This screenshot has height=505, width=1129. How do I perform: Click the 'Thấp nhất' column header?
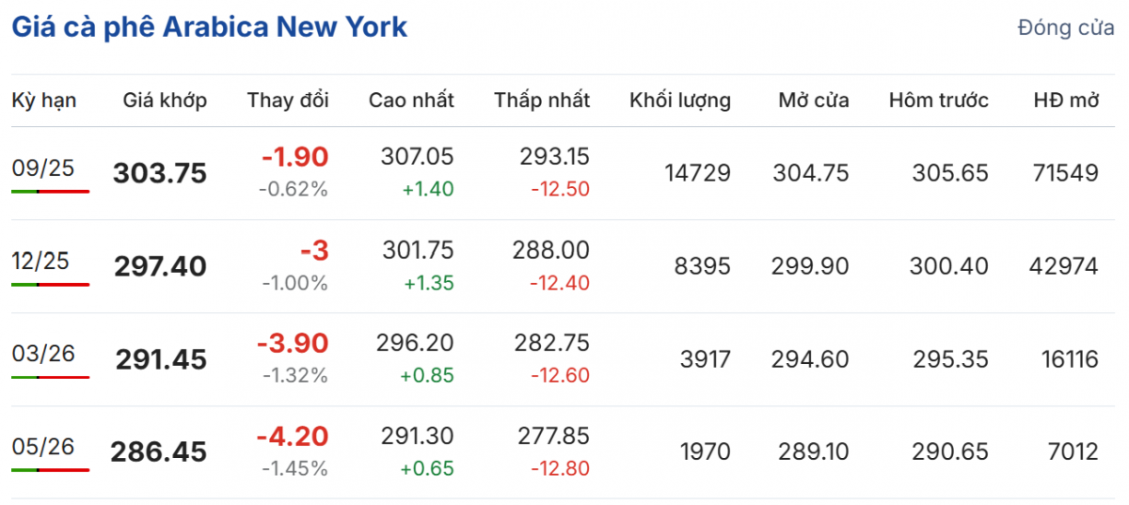542,101
